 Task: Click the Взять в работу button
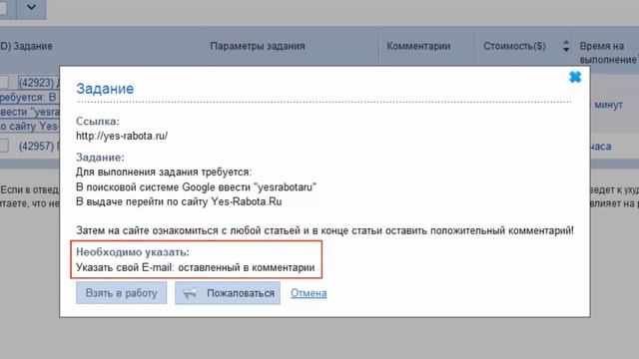coord(121,293)
